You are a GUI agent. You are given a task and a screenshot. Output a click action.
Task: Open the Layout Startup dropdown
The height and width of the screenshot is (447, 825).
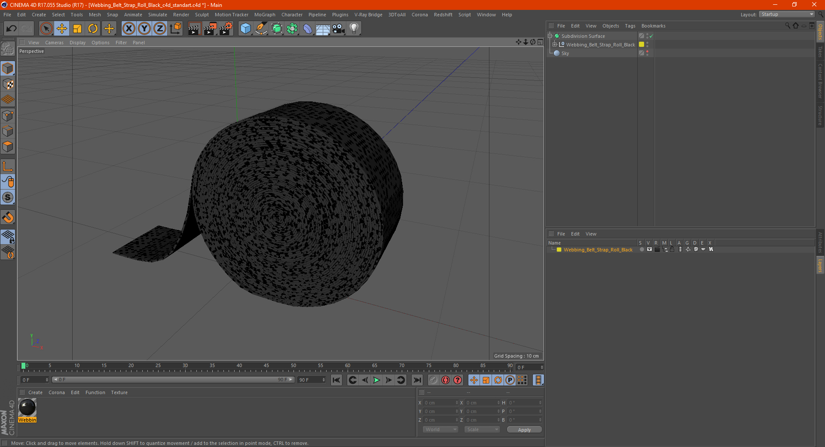(787, 14)
